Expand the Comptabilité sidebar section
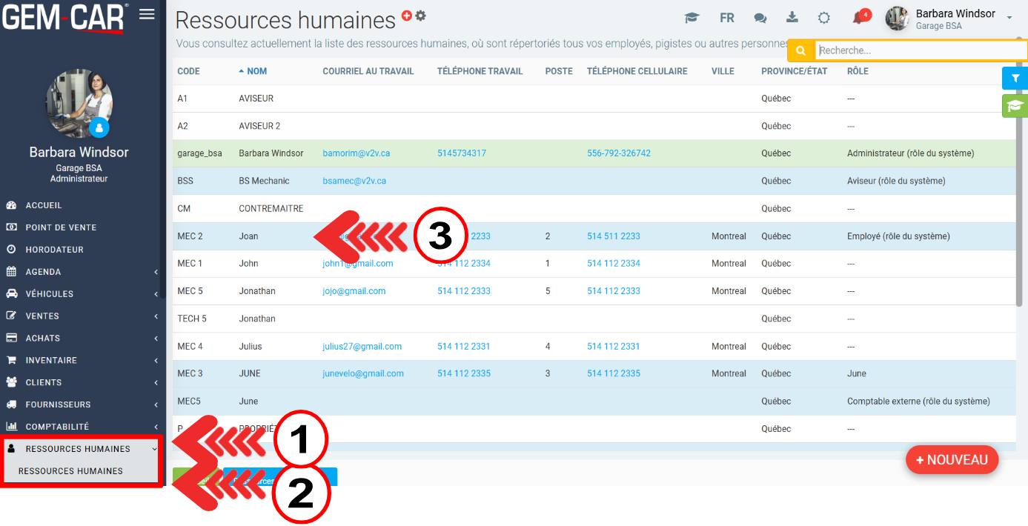Image resolution: width=1028 pixels, height=526 pixels. (82, 427)
